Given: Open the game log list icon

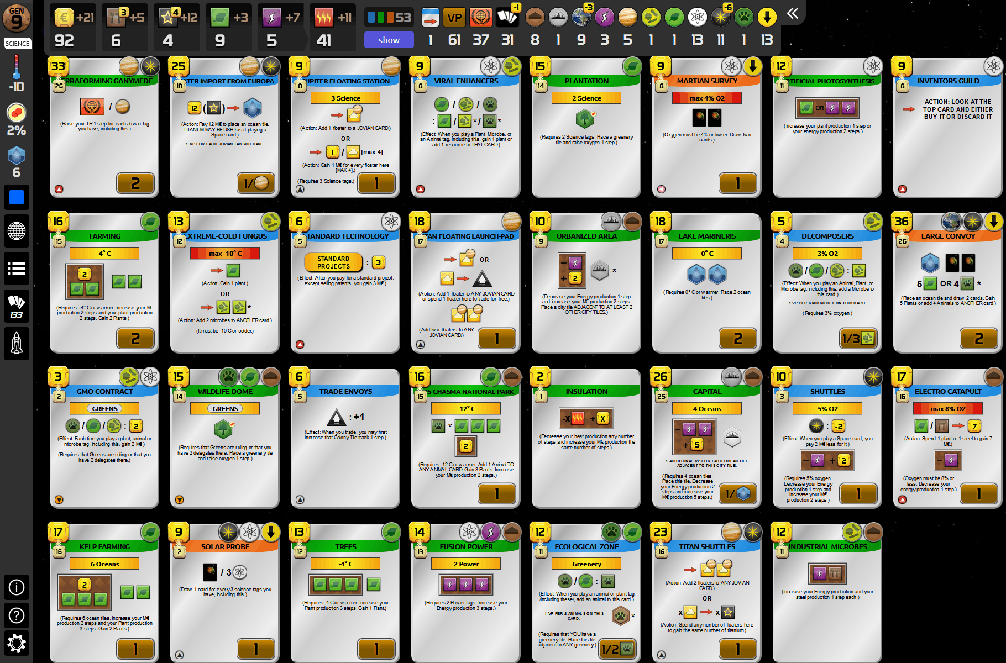Looking at the screenshot, I should pos(17,269).
